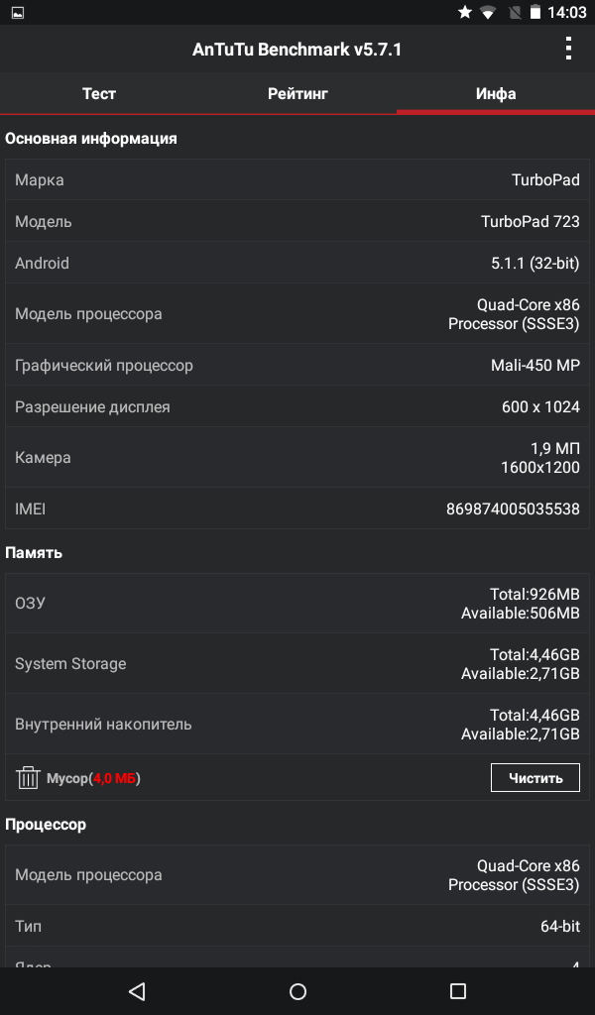This screenshot has height=1015, width=595.
Task: Switch to the Рейтинг tab
Action: [297, 94]
